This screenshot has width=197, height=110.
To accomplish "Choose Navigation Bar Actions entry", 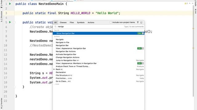I will pyautogui.click(x=98, y=51).
